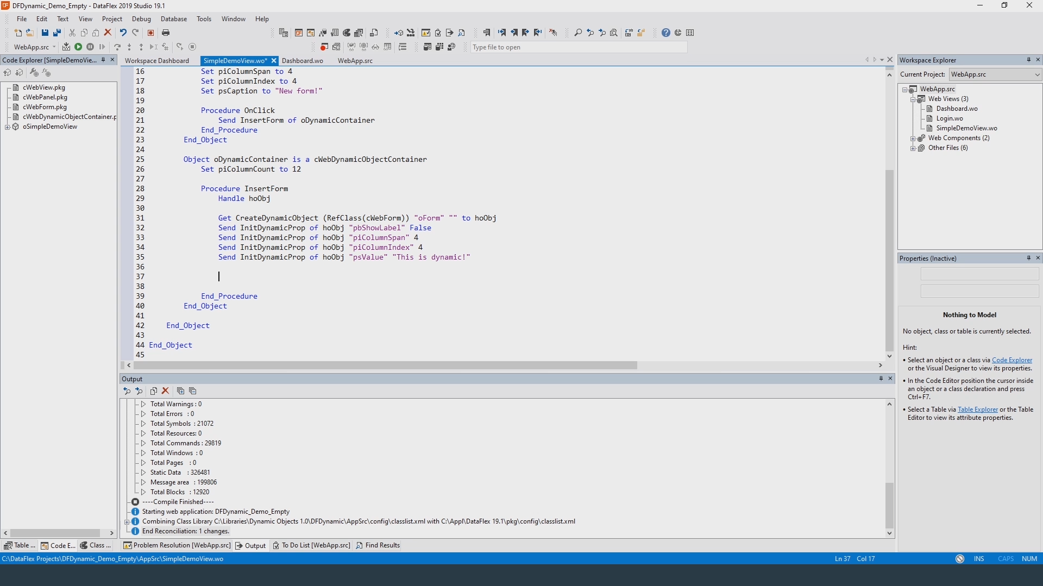1043x586 pixels.
Task: Expand the Web Components (2) tree node
Action: pyautogui.click(x=913, y=138)
